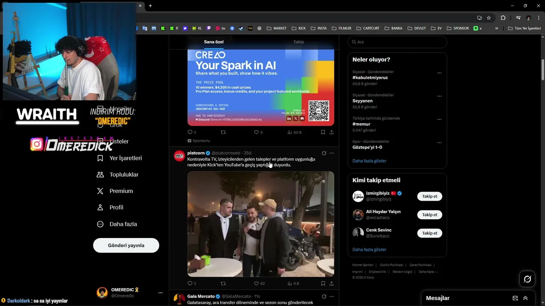Go to Profil in the sidebar
This screenshot has height=306, width=545.
110,207
